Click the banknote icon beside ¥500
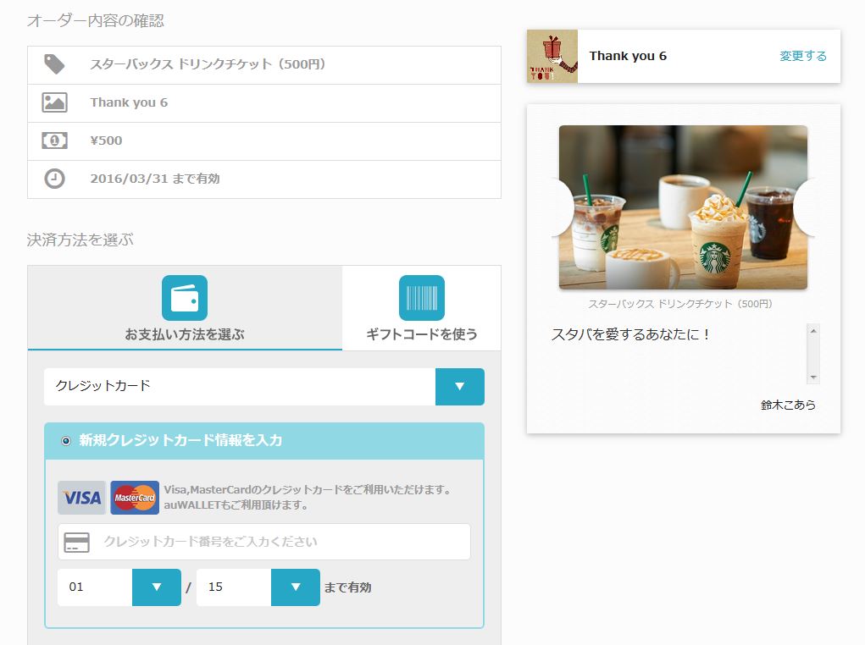The image size is (865, 645). [54, 141]
